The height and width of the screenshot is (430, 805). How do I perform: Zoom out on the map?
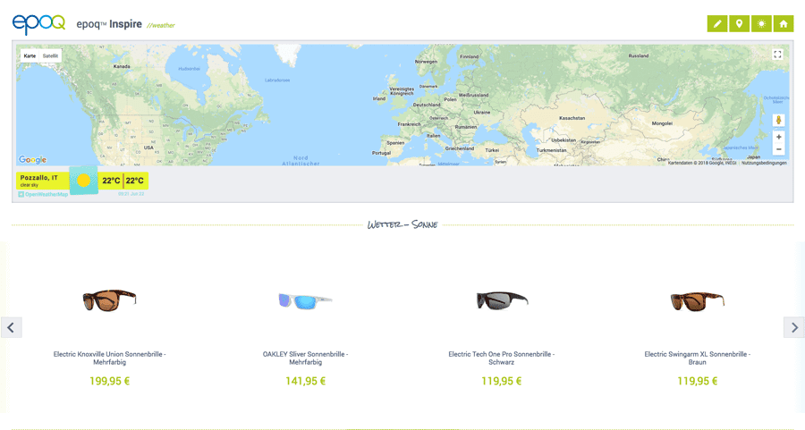(778, 149)
